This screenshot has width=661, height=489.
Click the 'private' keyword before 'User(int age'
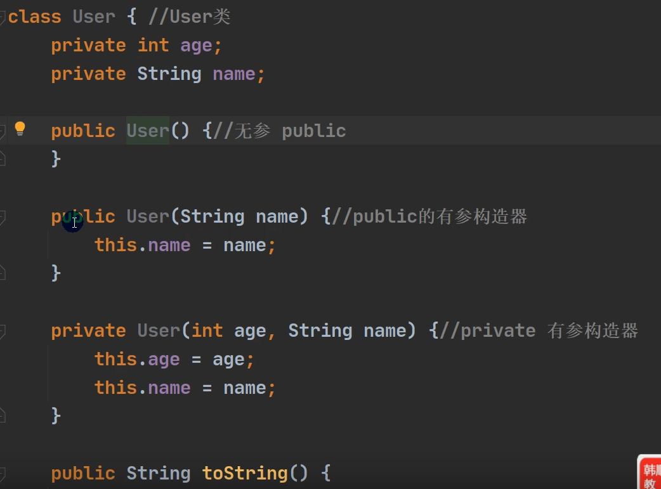[x=89, y=330]
